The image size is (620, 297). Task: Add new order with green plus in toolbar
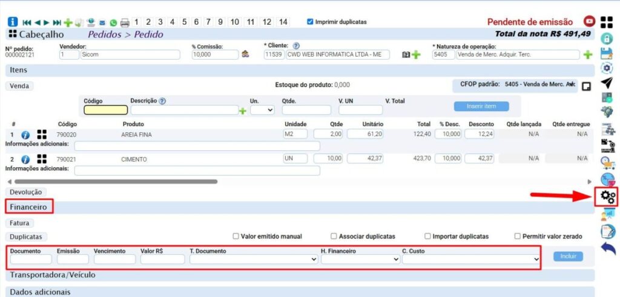point(68,22)
